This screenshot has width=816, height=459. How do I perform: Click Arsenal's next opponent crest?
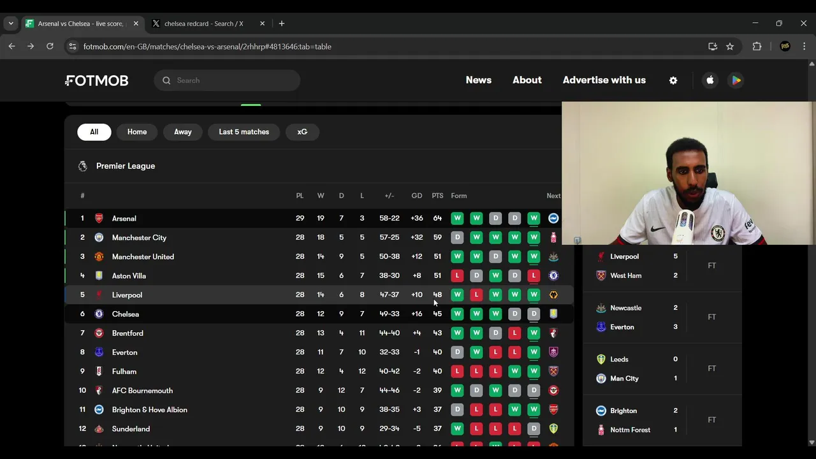[x=553, y=218]
